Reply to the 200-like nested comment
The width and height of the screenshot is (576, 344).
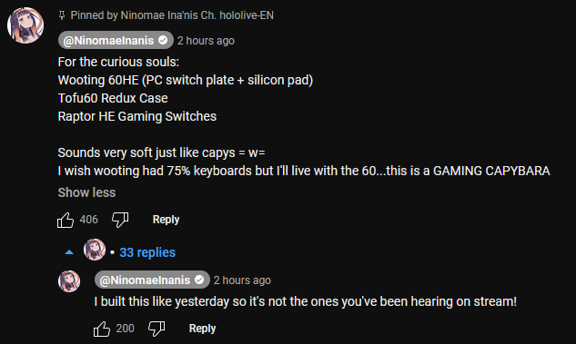click(x=202, y=329)
